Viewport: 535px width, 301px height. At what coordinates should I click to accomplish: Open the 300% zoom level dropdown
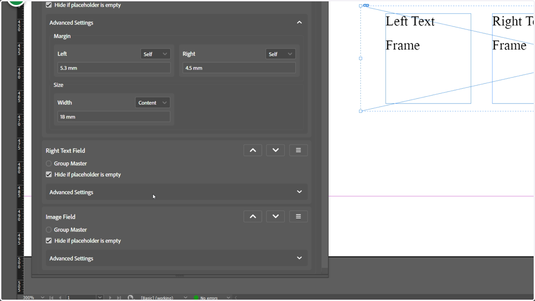pos(42,297)
